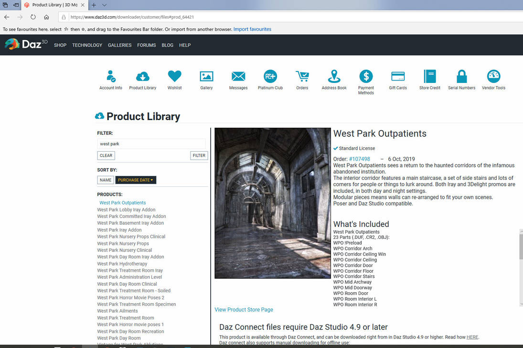Click the site lock icon in address bar

[64, 17]
